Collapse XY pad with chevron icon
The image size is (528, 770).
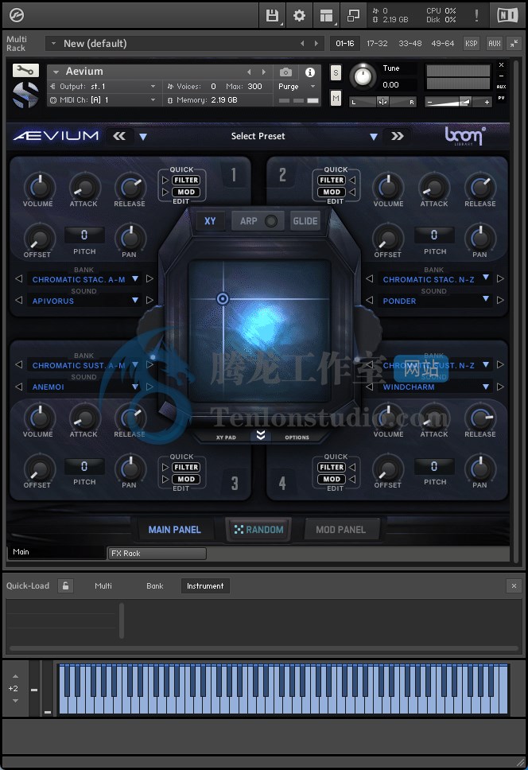pyautogui.click(x=261, y=435)
